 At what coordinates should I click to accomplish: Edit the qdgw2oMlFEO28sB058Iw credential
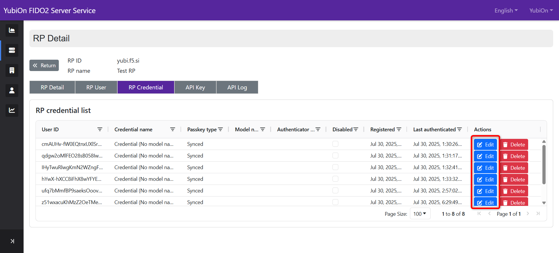(x=485, y=156)
